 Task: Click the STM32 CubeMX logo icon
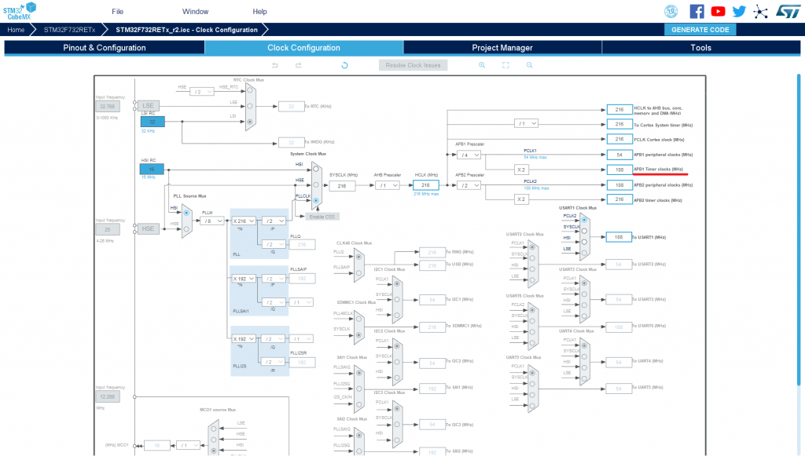[20, 11]
